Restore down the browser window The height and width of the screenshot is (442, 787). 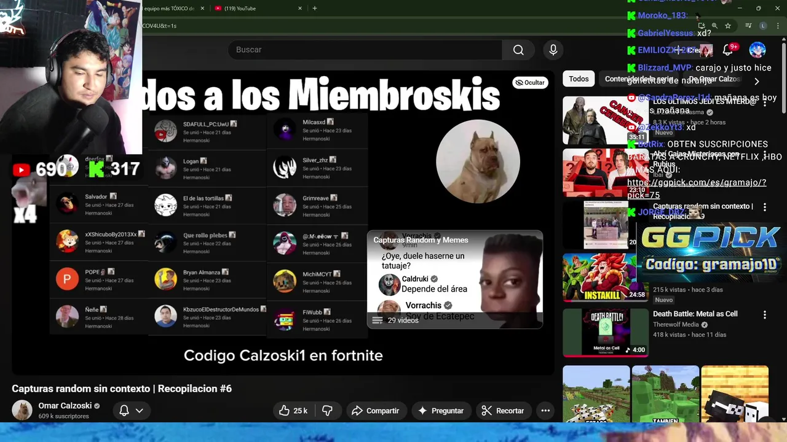pos(758,8)
